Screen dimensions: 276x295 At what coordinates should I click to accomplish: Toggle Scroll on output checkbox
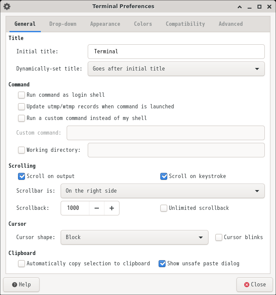coord(21,176)
